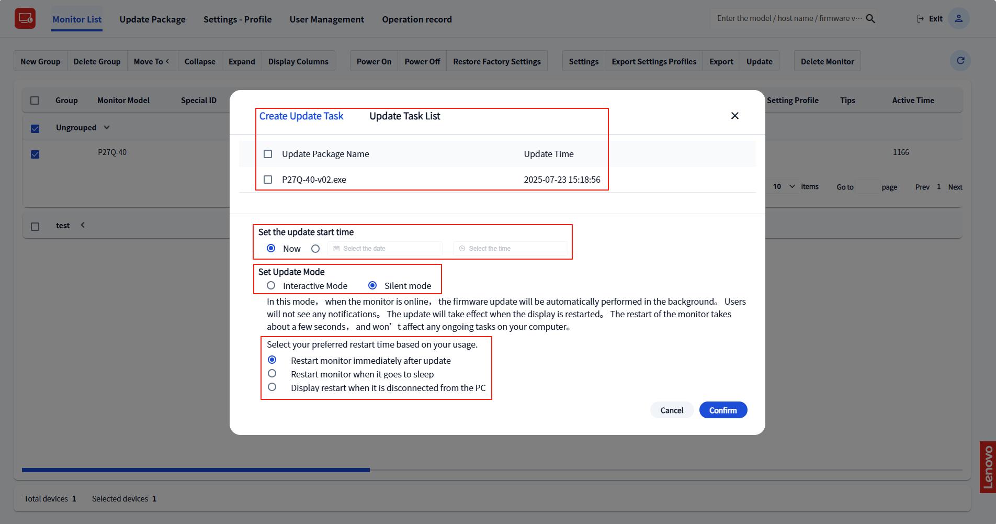Click the clock icon in time field
This screenshot has height=524, width=996.
click(x=462, y=249)
